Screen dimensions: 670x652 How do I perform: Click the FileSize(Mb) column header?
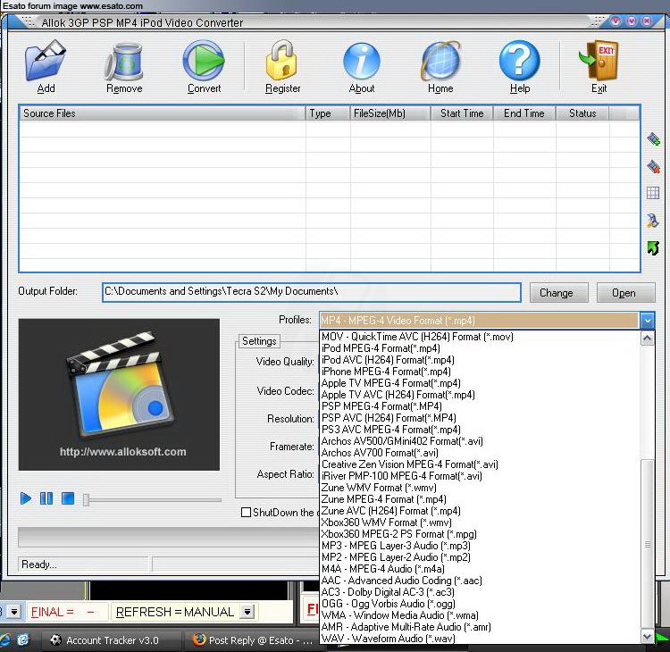390,113
